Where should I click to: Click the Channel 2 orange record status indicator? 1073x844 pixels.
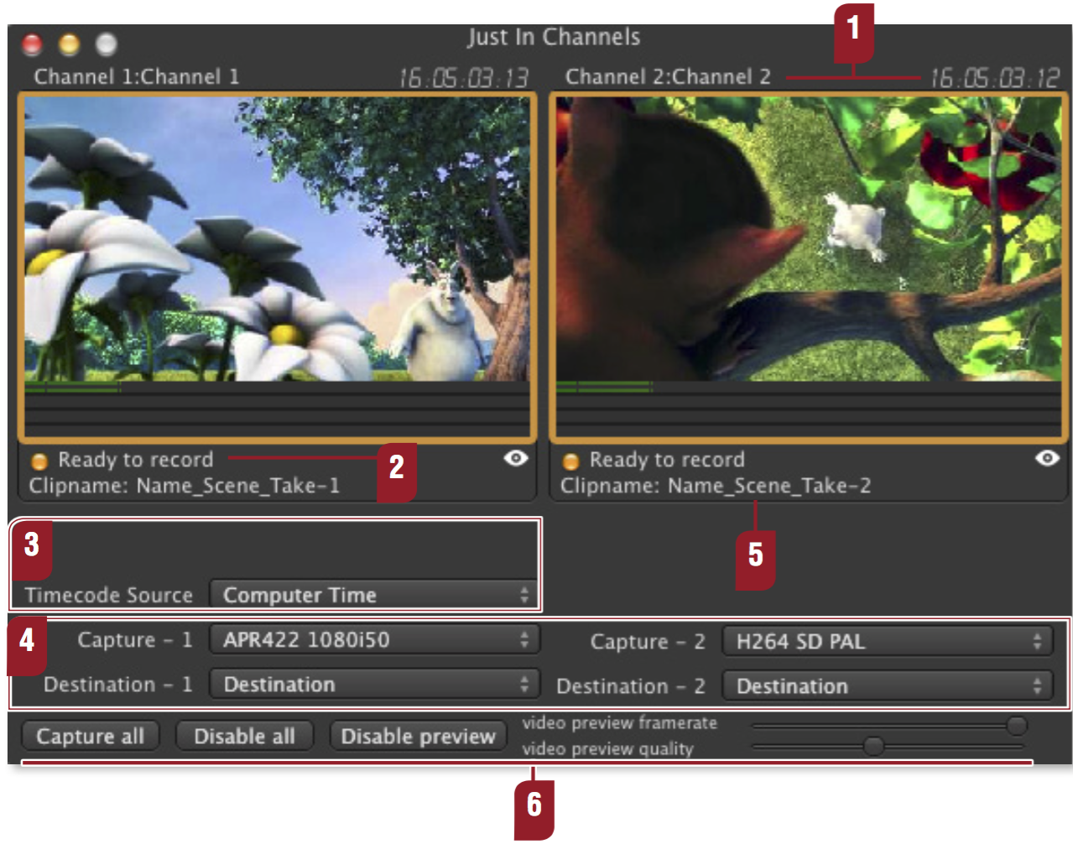[x=571, y=461]
